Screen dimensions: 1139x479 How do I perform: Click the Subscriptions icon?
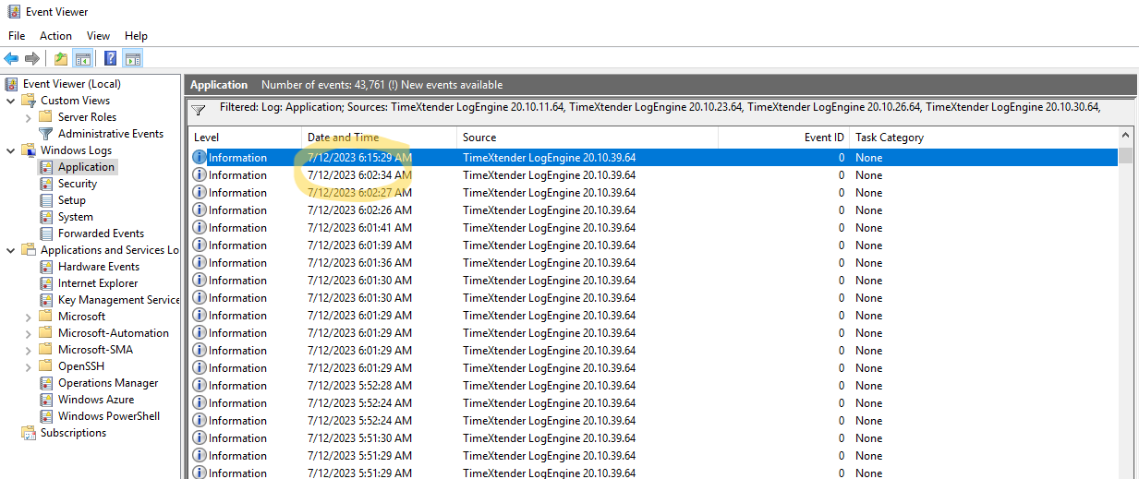tap(29, 433)
